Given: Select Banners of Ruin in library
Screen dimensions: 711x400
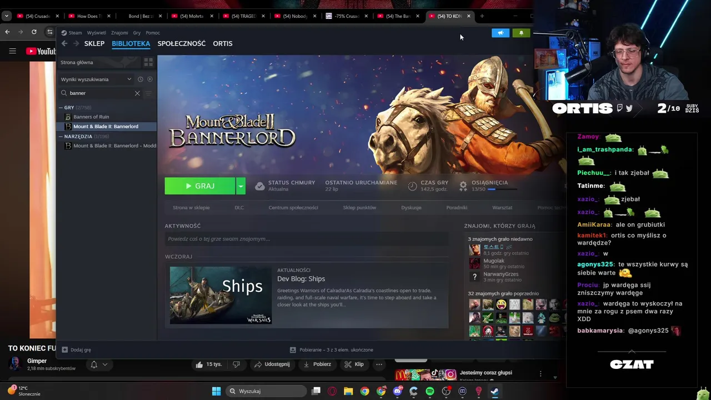Looking at the screenshot, I should point(91,117).
